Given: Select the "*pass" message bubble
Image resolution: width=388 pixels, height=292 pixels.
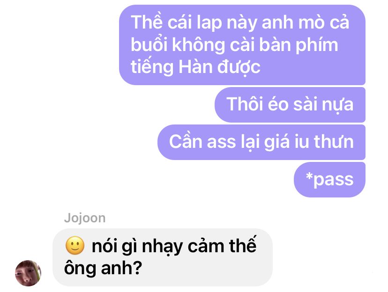Looking at the screenshot, I should pyautogui.click(x=329, y=180).
